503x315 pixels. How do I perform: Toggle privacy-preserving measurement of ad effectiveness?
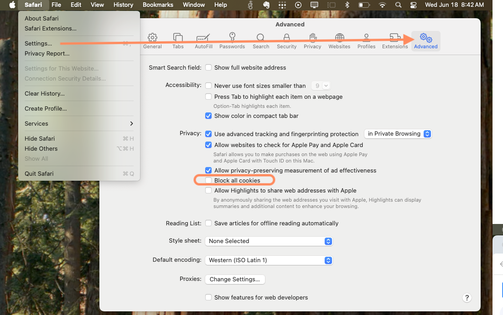(208, 170)
